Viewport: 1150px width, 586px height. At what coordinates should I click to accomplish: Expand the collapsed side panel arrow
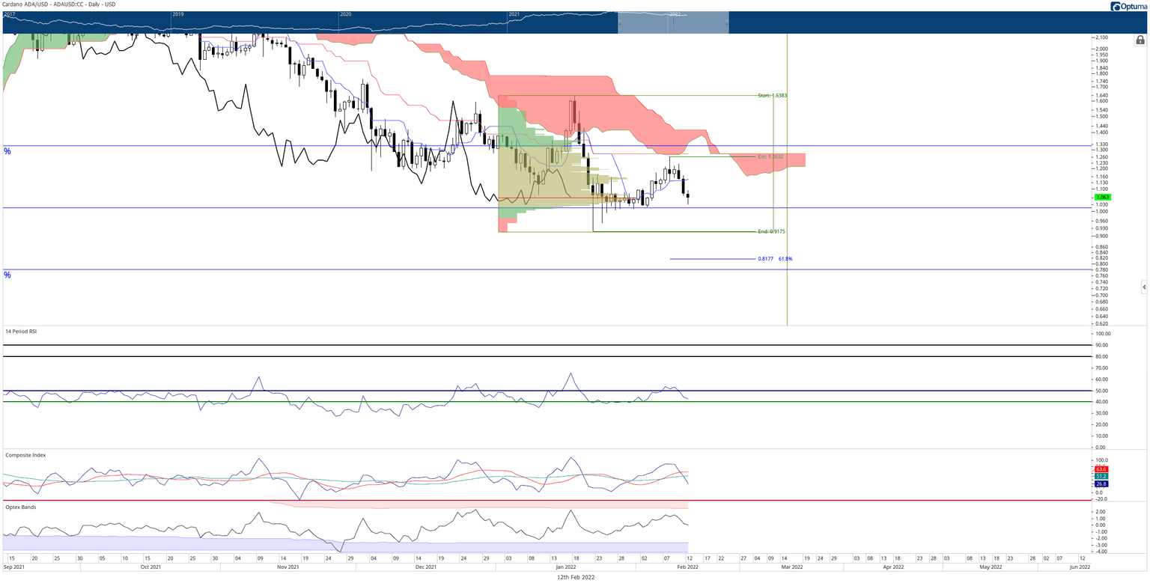pyautogui.click(x=1143, y=287)
